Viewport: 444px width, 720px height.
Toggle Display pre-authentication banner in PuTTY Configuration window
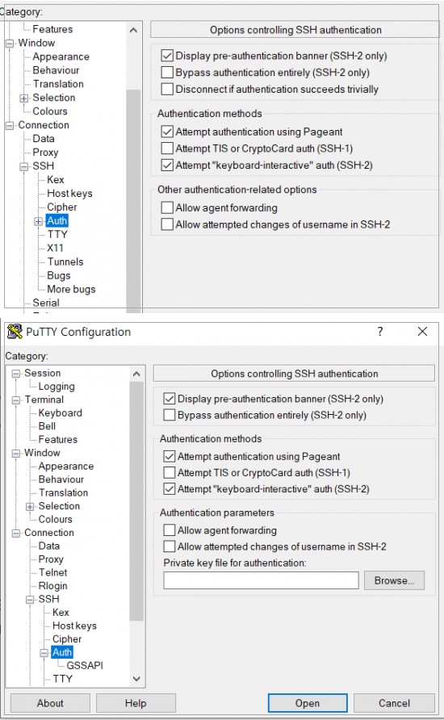point(170,399)
